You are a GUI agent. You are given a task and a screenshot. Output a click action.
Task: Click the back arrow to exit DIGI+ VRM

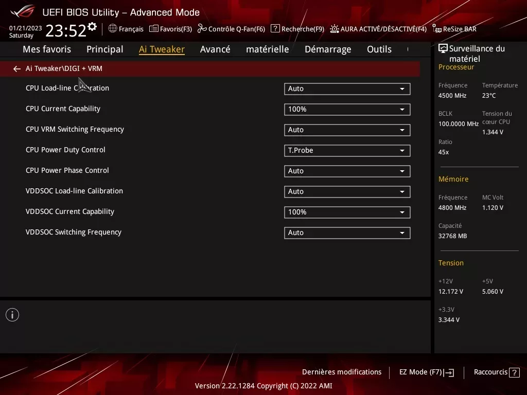(16, 68)
